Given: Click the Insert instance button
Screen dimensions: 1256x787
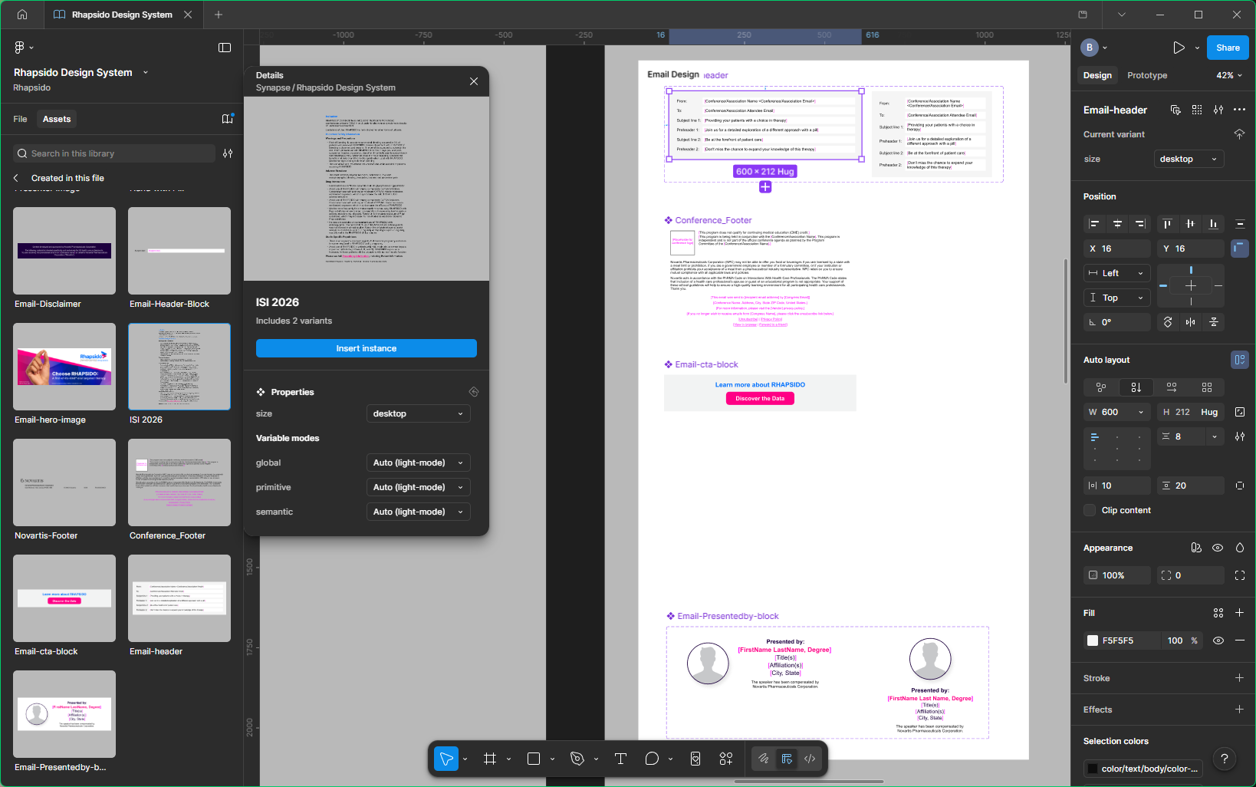Looking at the screenshot, I should coord(366,347).
